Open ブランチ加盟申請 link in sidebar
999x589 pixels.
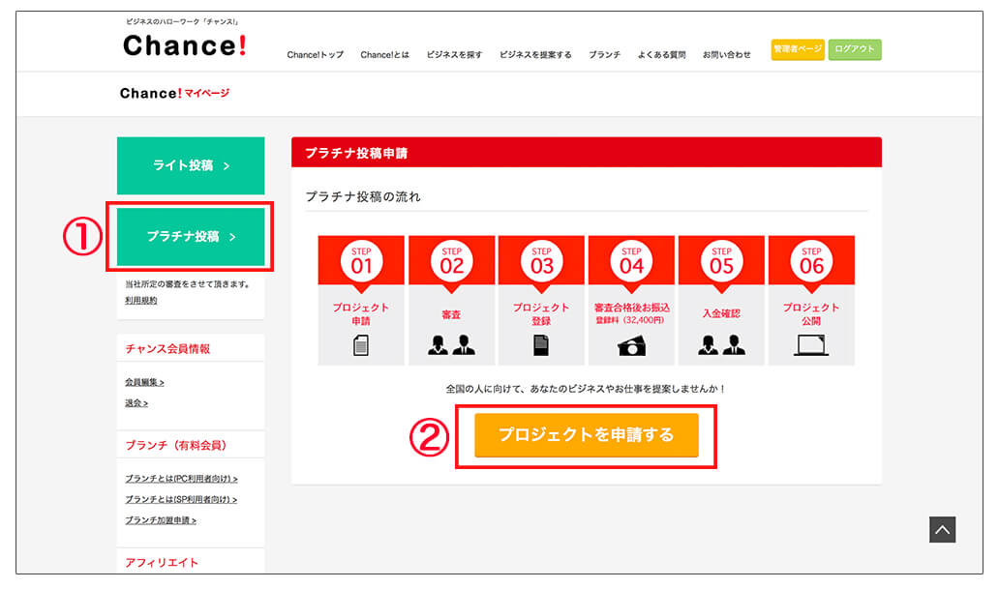click(161, 520)
